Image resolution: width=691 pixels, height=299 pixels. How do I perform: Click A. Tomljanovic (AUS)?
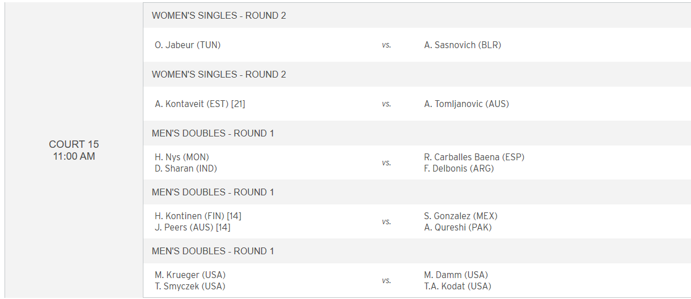467,104
